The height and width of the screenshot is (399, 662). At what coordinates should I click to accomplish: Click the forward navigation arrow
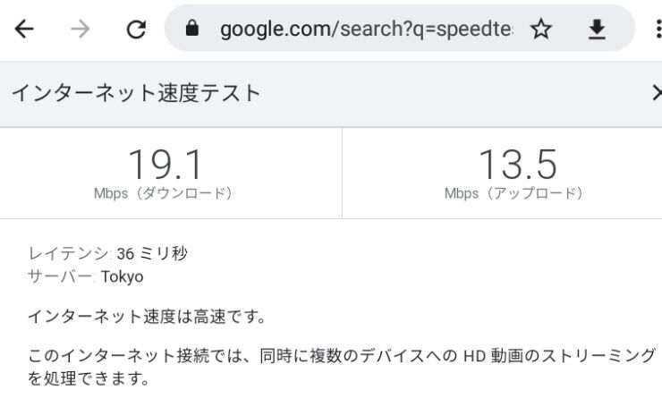[x=80, y=30]
